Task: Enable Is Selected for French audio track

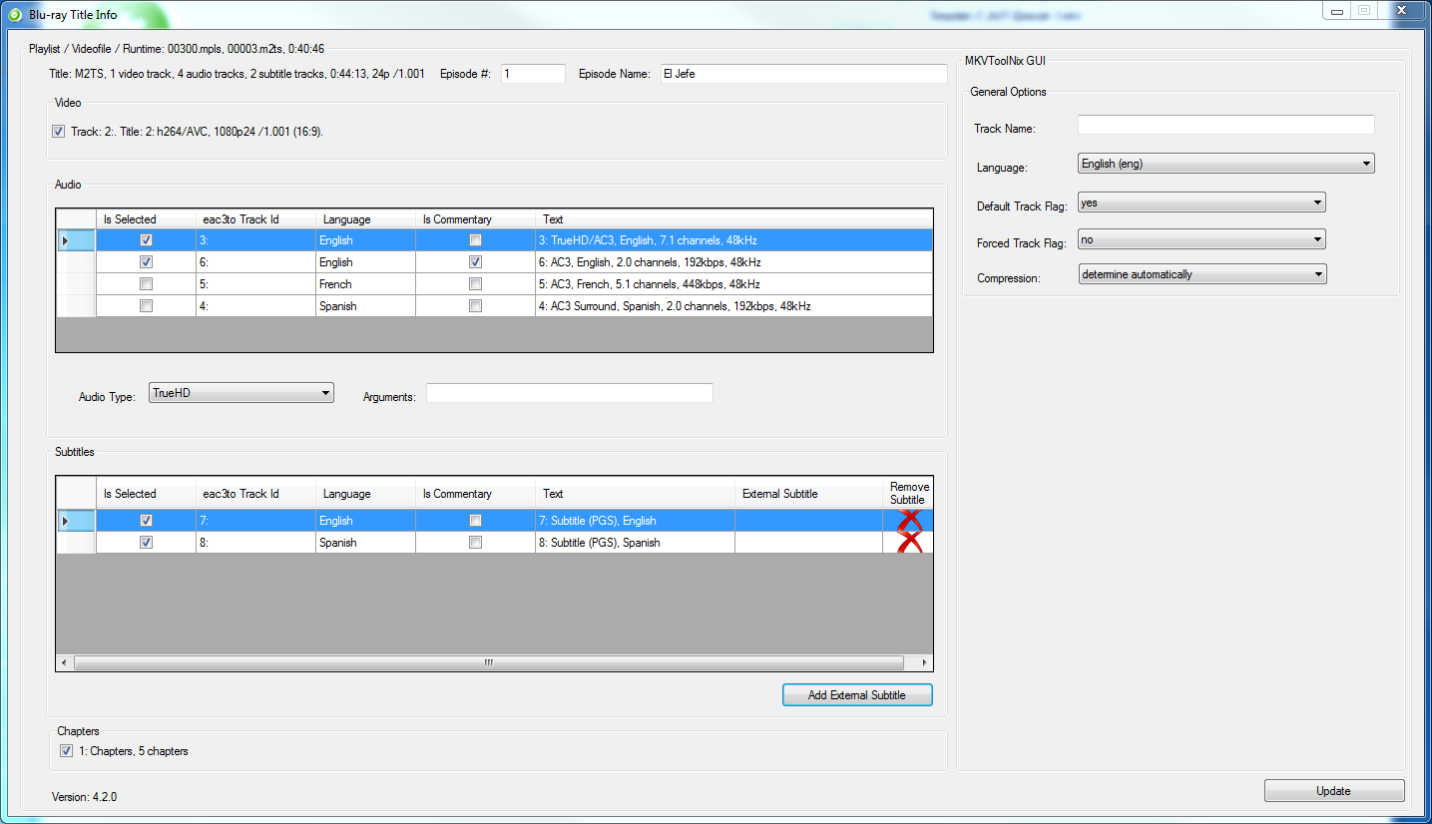Action: [x=146, y=284]
